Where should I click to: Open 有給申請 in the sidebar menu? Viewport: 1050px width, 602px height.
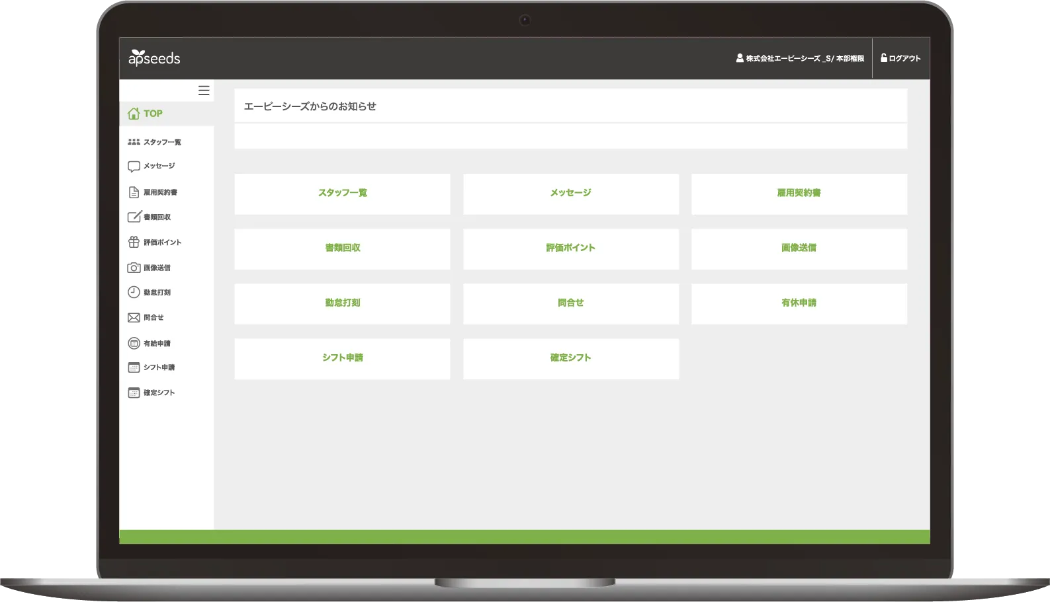coord(156,344)
